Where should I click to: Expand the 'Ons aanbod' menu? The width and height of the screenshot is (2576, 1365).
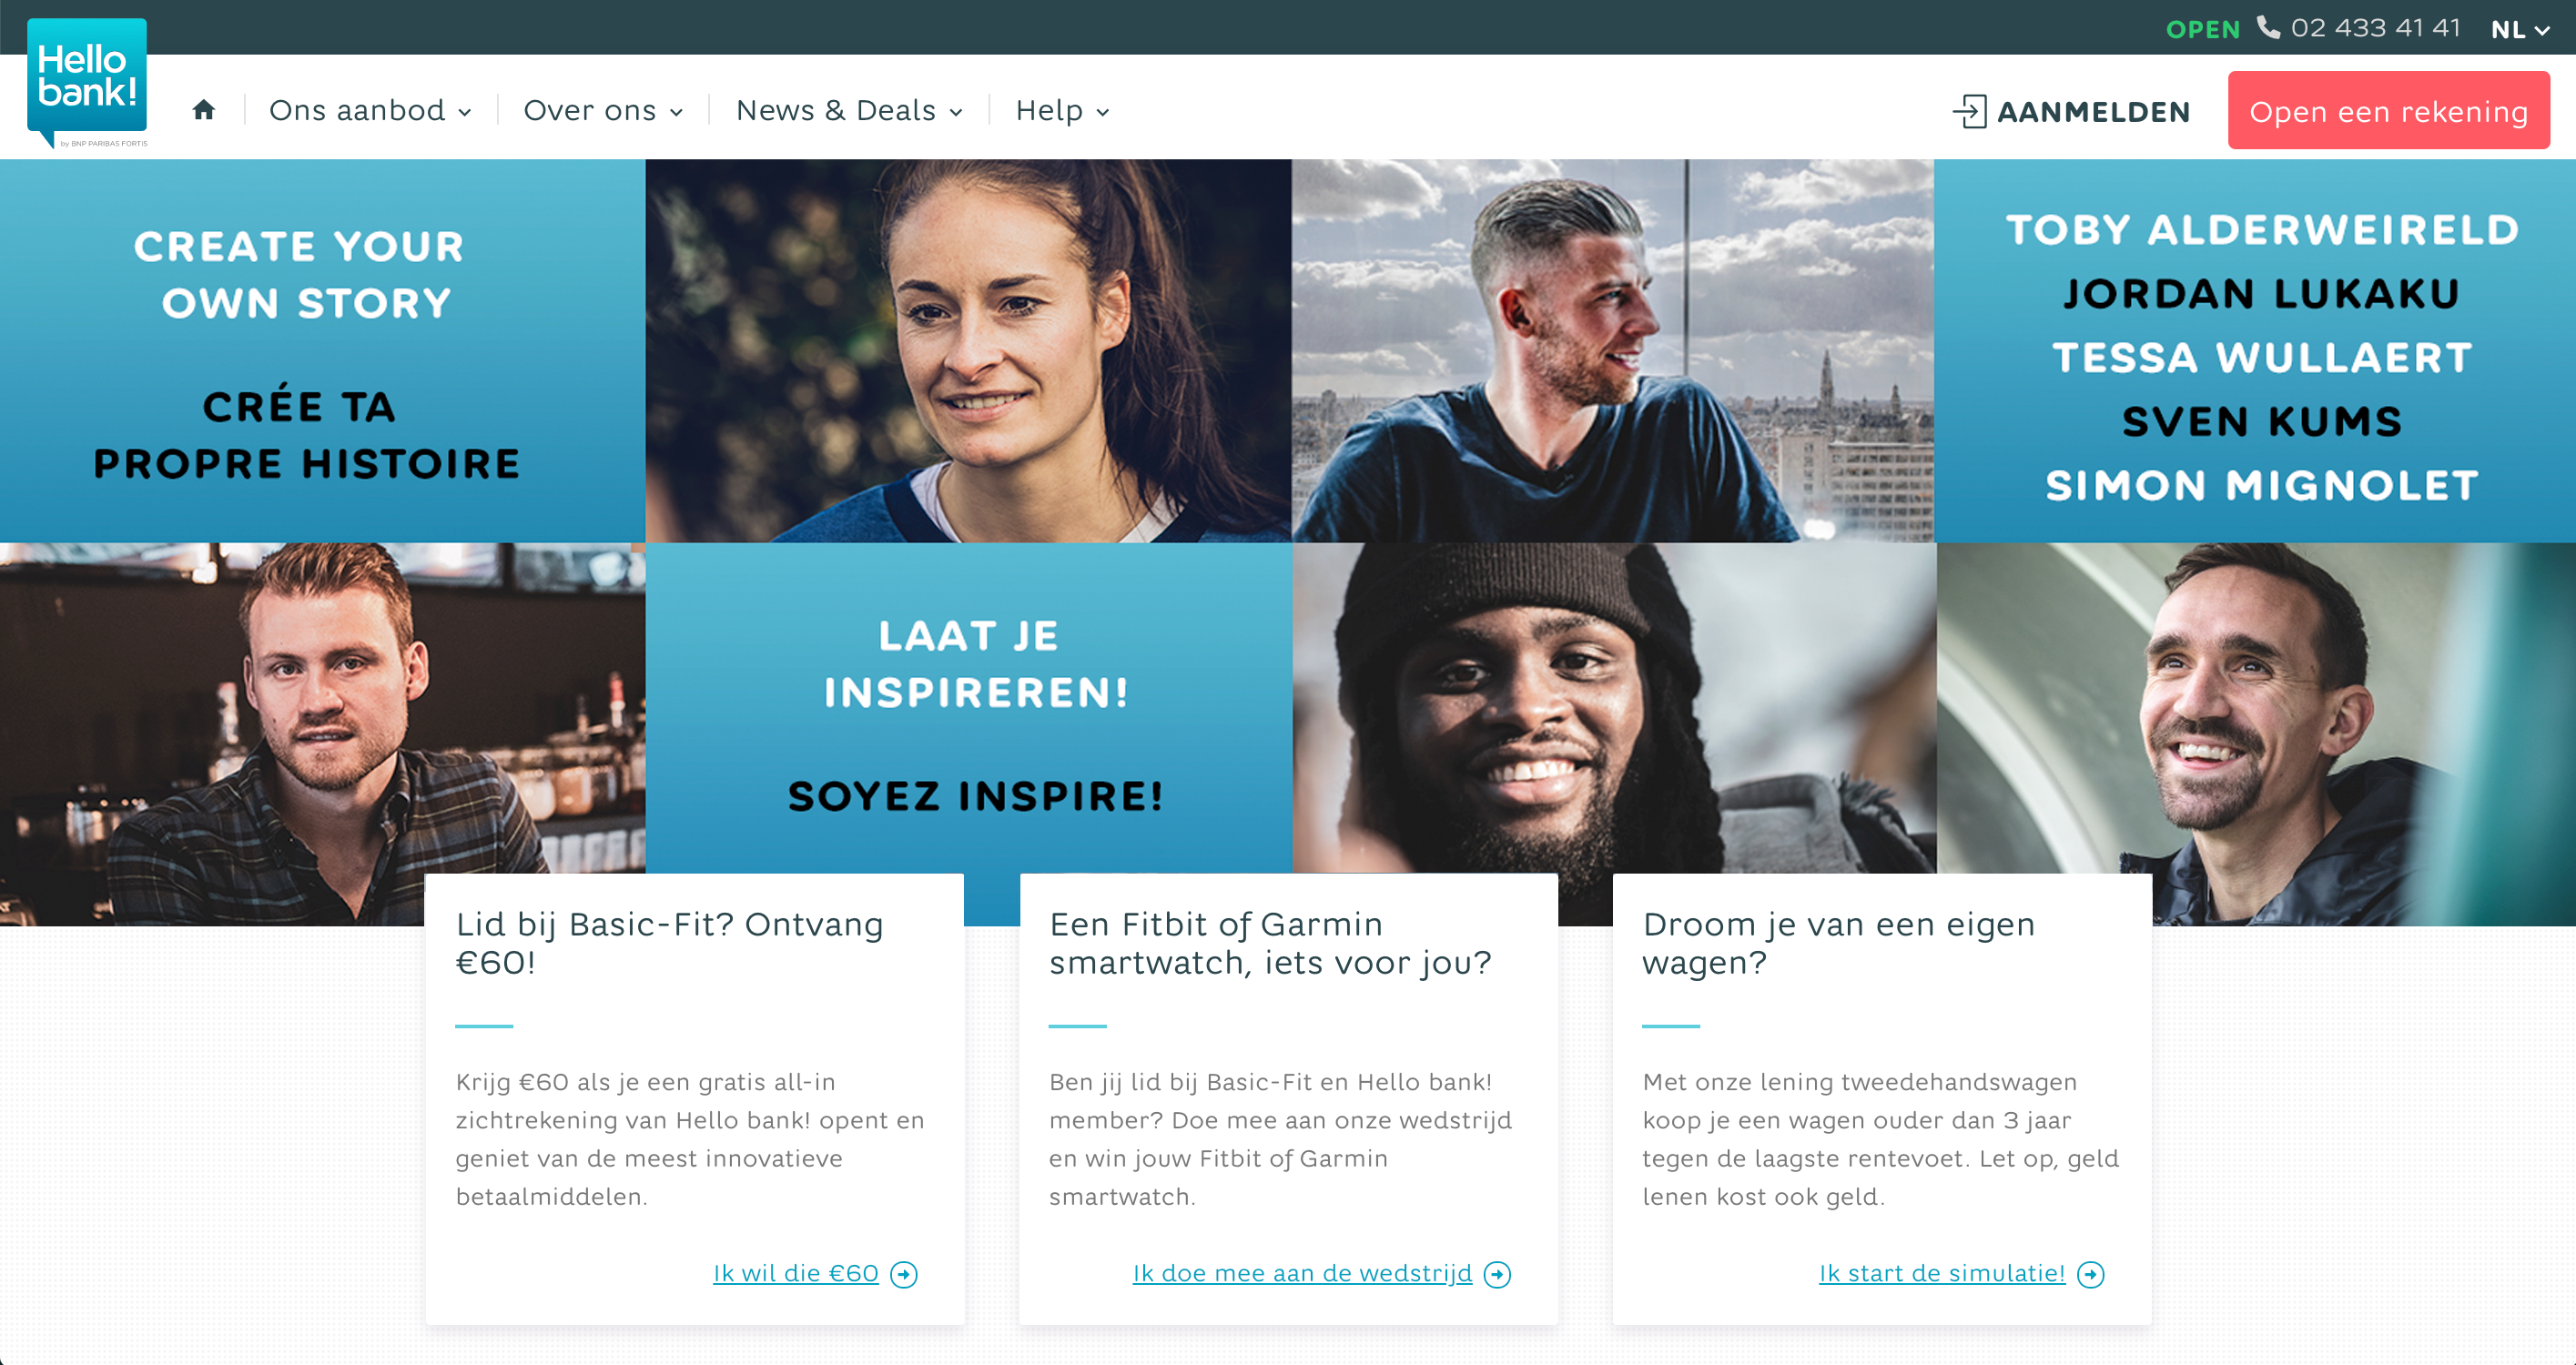point(370,110)
